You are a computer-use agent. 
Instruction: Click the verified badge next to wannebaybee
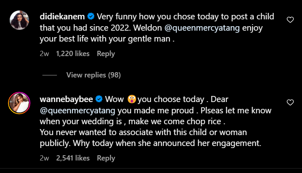click(99, 99)
